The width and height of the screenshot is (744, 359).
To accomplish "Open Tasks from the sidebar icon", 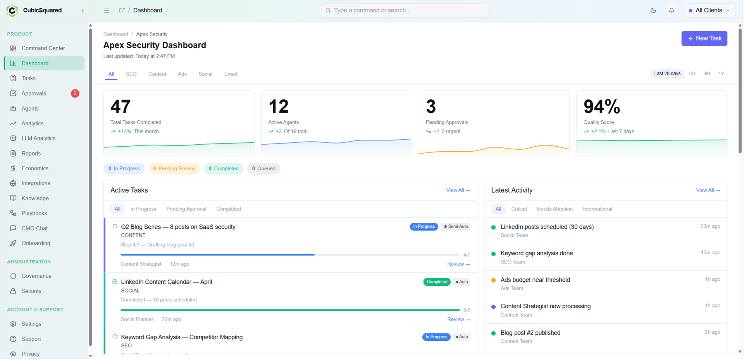I will pos(13,78).
